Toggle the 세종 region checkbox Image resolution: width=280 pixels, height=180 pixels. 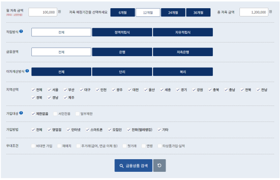(162, 90)
